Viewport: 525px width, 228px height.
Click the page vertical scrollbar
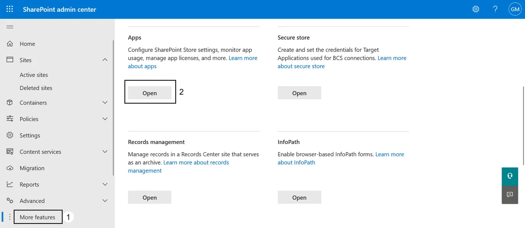tap(523, 126)
